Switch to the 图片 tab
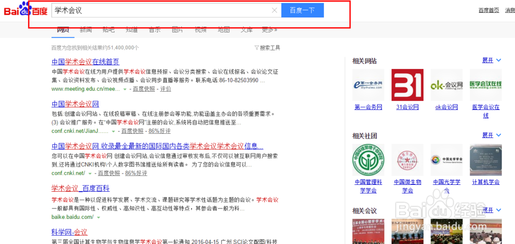 coord(178,29)
